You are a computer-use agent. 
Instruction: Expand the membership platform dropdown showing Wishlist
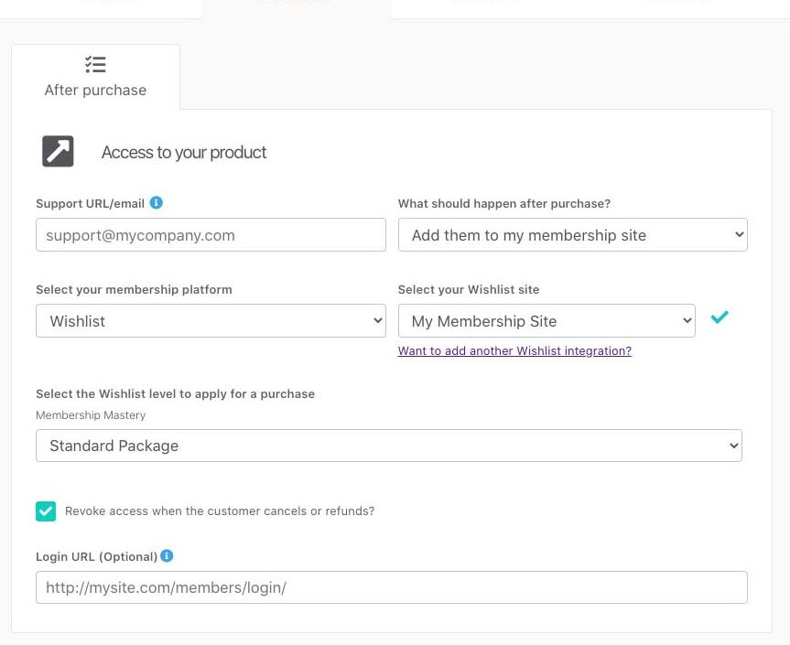pyautogui.click(x=211, y=321)
